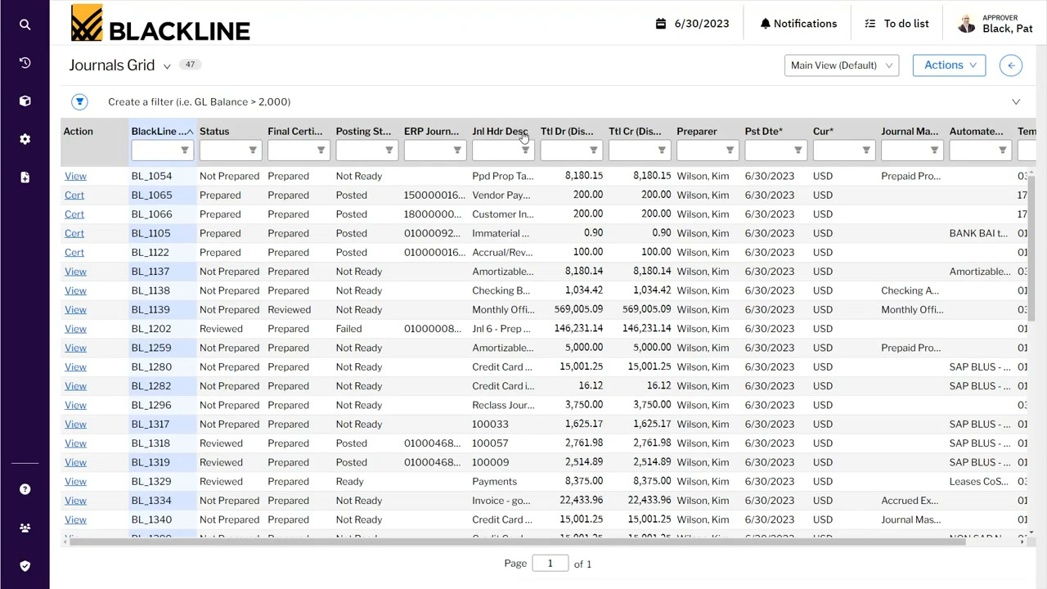The image size is (1047, 589).
Task: Select the 569,005.09 Ttl Dr cell
Action: [571, 309]
